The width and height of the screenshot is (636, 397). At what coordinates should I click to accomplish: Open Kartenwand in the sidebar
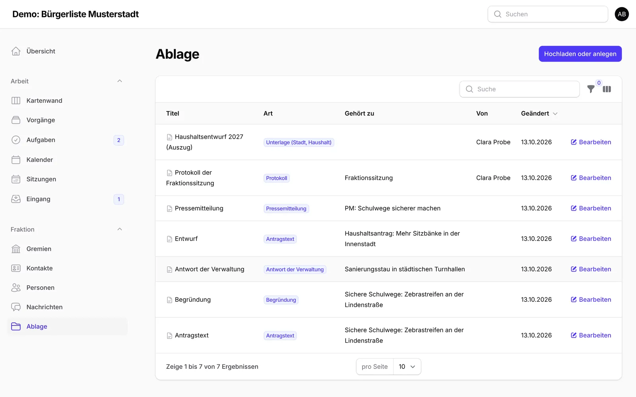click(x=68, y=101)
